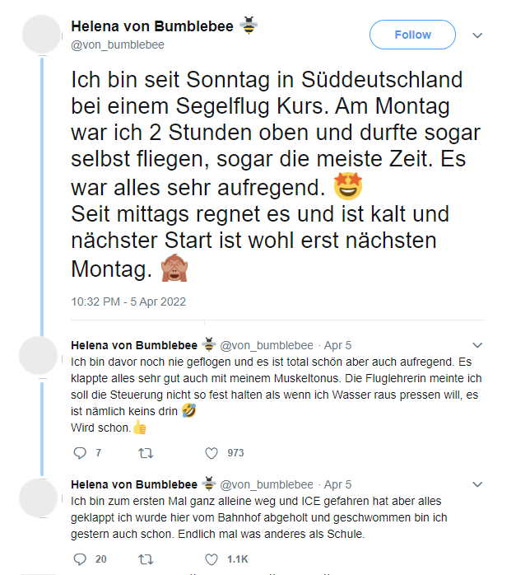516x575 pixels.
Task: Click the @von_bumblebee handle on the ICE reply
Action: pos(266,484)
